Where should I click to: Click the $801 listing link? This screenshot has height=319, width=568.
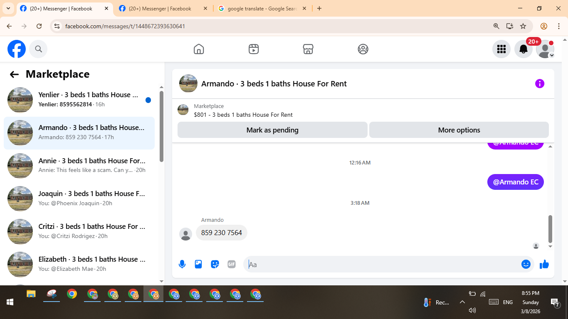click(x=243, y=115)
